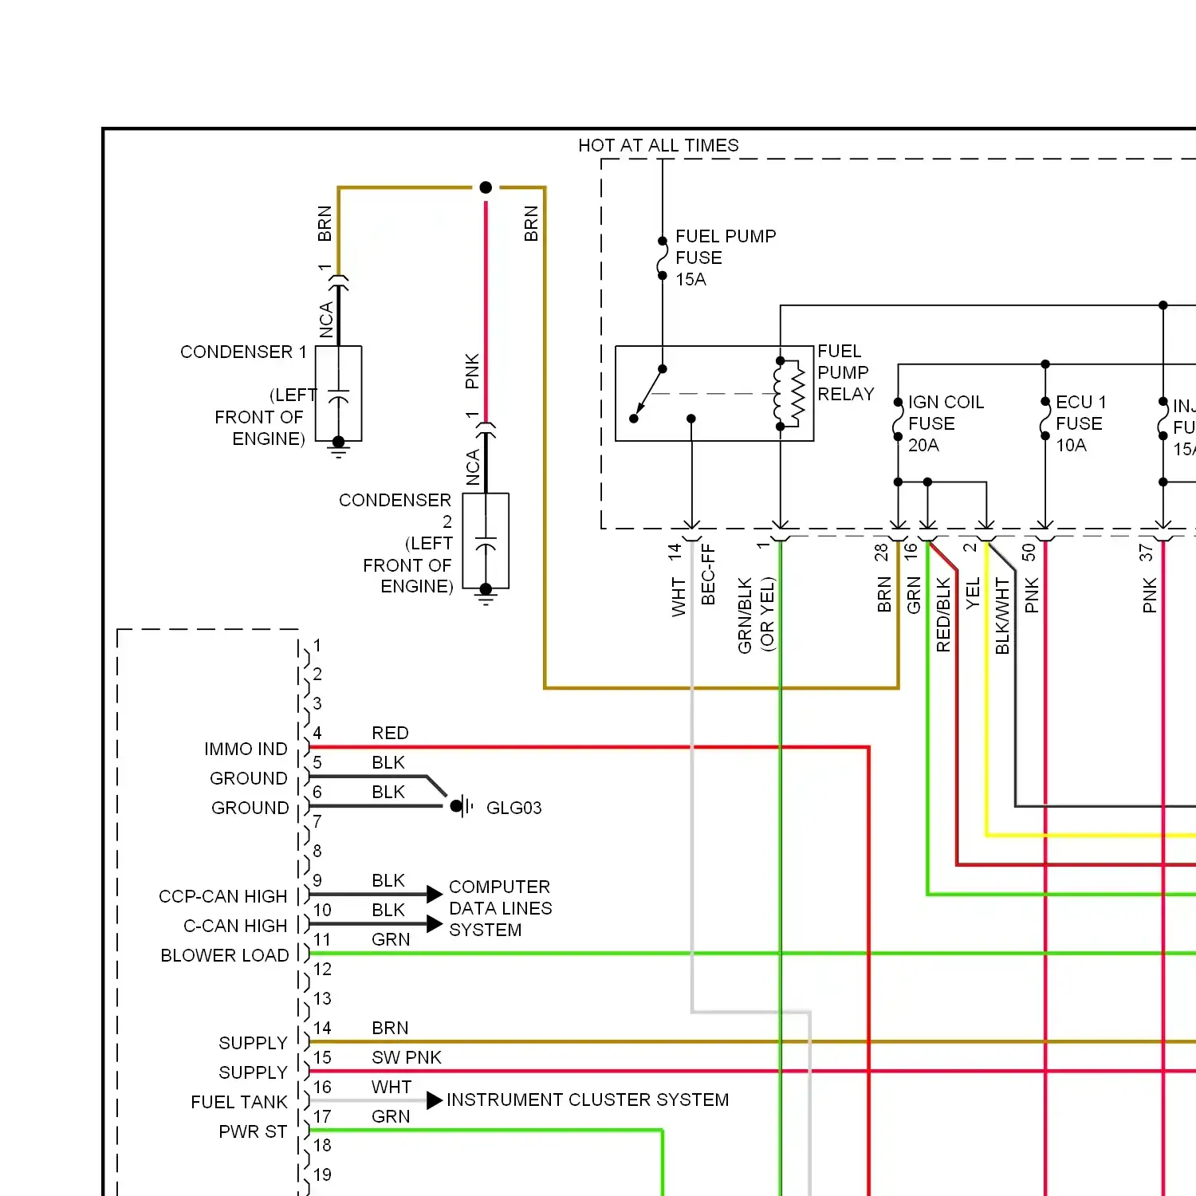The image size is (1196, 1196).
Task: Click the BEC-FF connector label
Action: [708, 574]
